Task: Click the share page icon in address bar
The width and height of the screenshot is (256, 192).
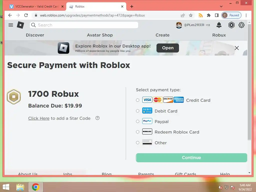Action: [x=183, y=15]
